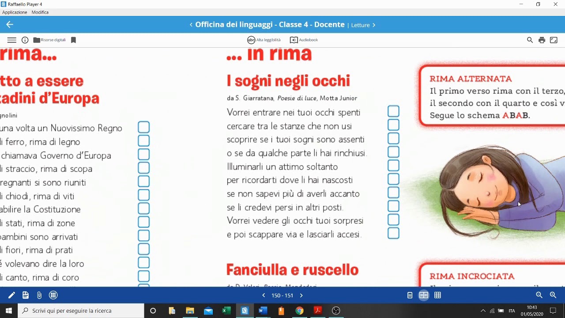Check box for 'se li credevi persi in altri posti'
565x318 pixels.
(393, 206)
